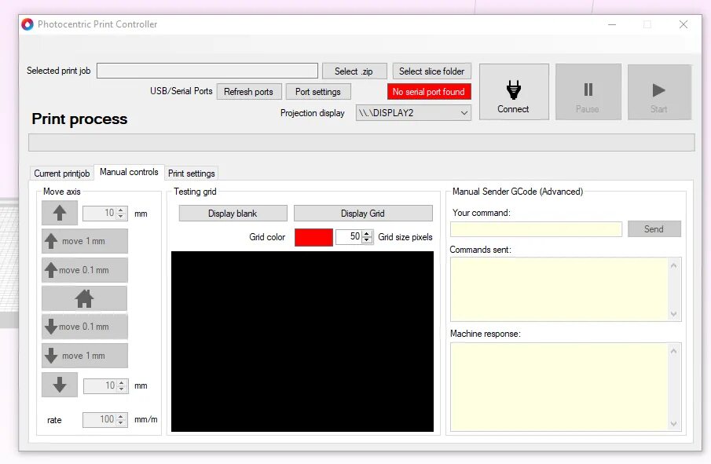Decrease Grid size pixels value

(367, 239)
